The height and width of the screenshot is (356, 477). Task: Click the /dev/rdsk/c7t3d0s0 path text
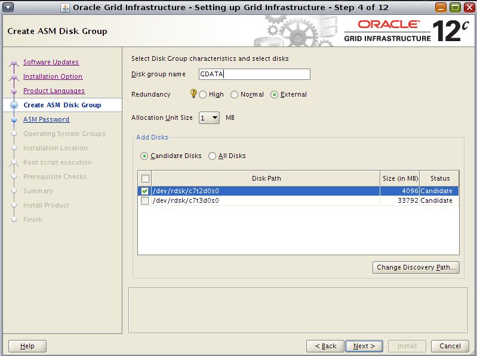coord(186,200)
